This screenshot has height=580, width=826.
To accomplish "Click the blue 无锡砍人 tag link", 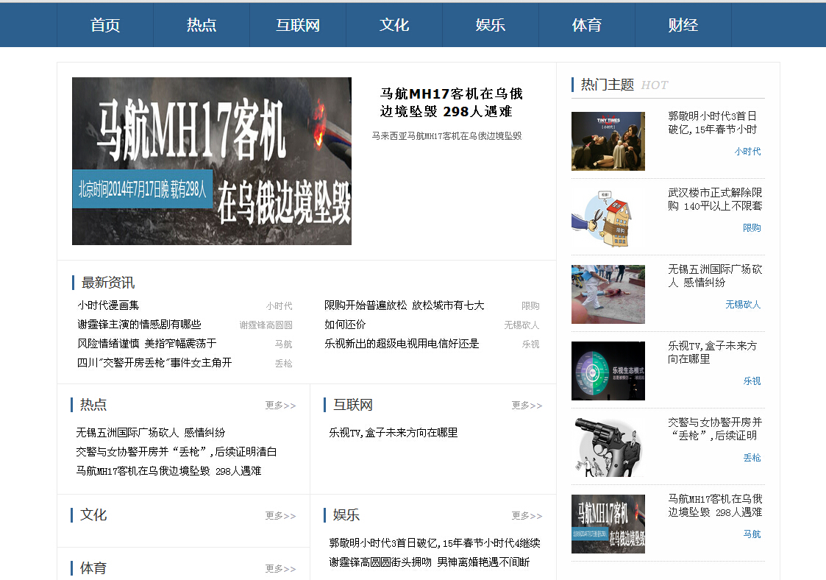I will tap(743, 305).
